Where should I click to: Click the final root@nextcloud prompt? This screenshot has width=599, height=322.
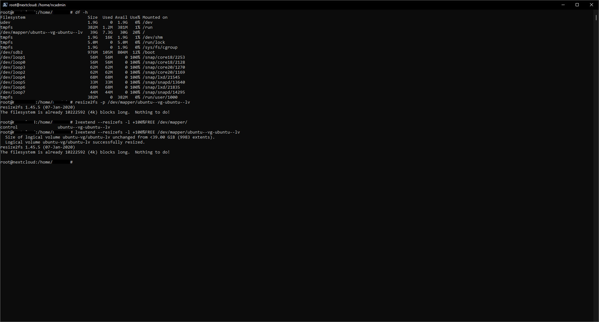tap(37, 162)
